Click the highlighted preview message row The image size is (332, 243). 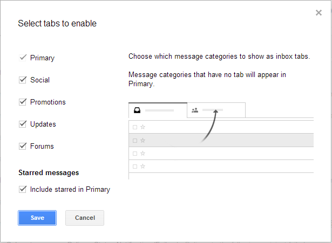[x=221, y=140]
